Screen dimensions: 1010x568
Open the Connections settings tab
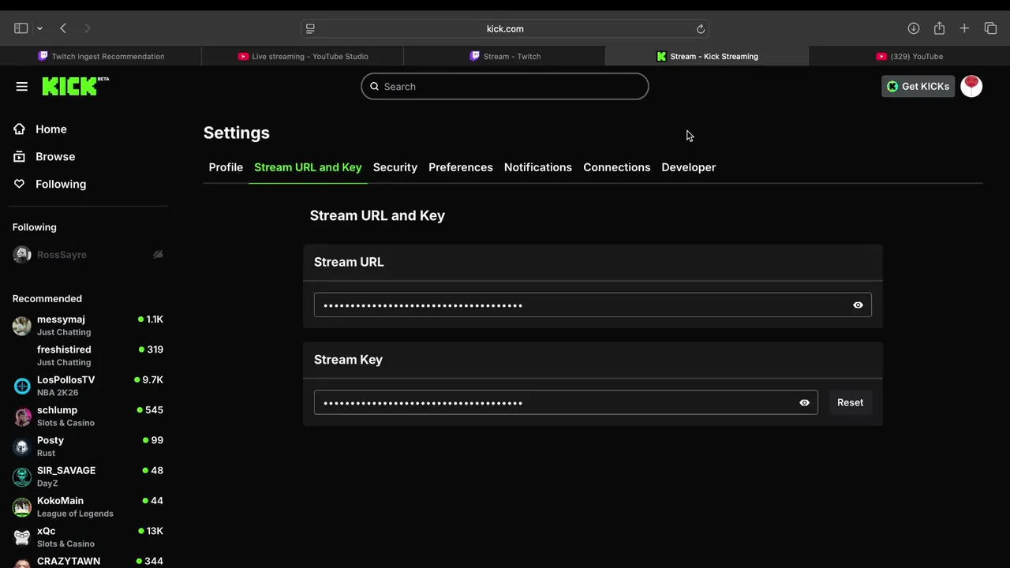click(x=617, y=167)
